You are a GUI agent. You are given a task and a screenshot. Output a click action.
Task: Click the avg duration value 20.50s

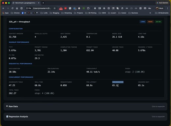(x=12, y=72)
